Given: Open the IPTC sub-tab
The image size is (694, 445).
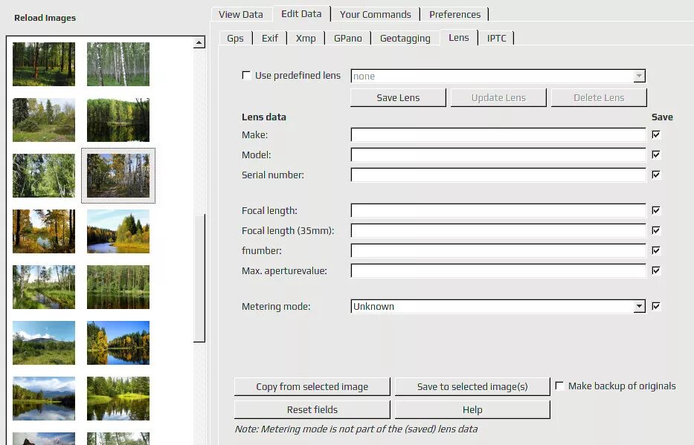Looking at the screenshot, I should click(x=497, y=38).
